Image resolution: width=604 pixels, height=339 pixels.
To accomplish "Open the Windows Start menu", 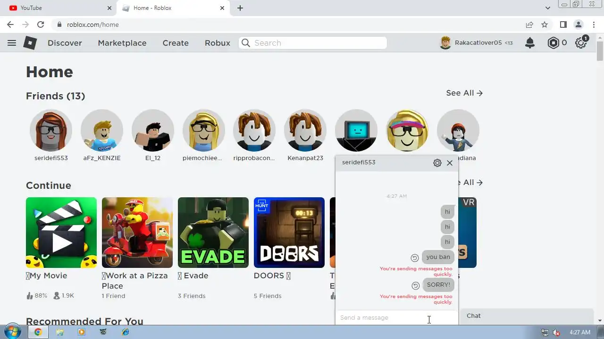I will coord(12,332).
